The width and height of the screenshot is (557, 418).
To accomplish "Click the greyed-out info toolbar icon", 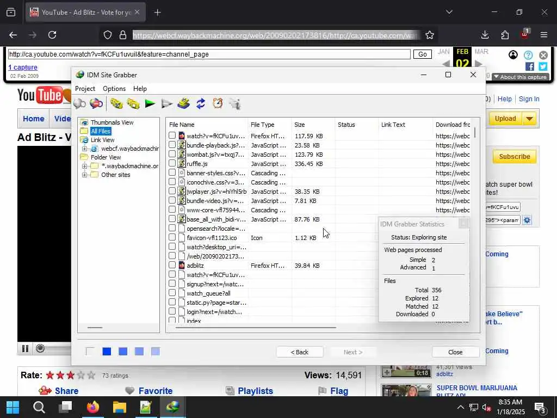I will (x=235, y=104).
